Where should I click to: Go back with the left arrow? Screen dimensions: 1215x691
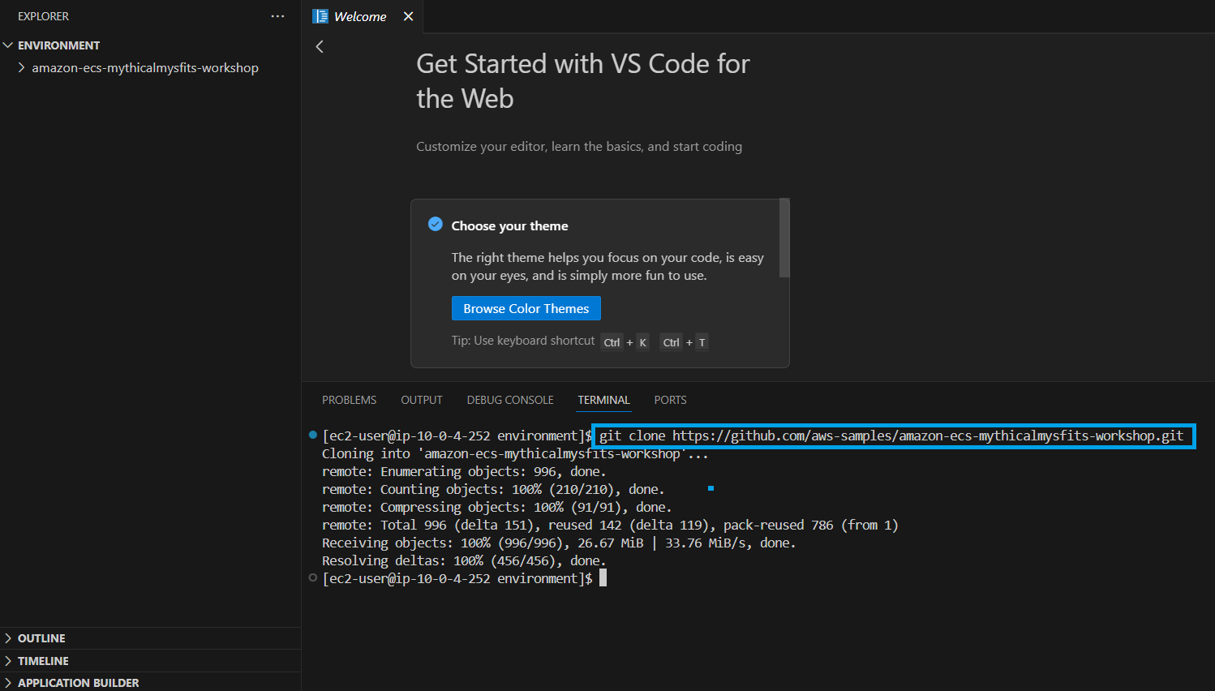(x=320, y=46)
